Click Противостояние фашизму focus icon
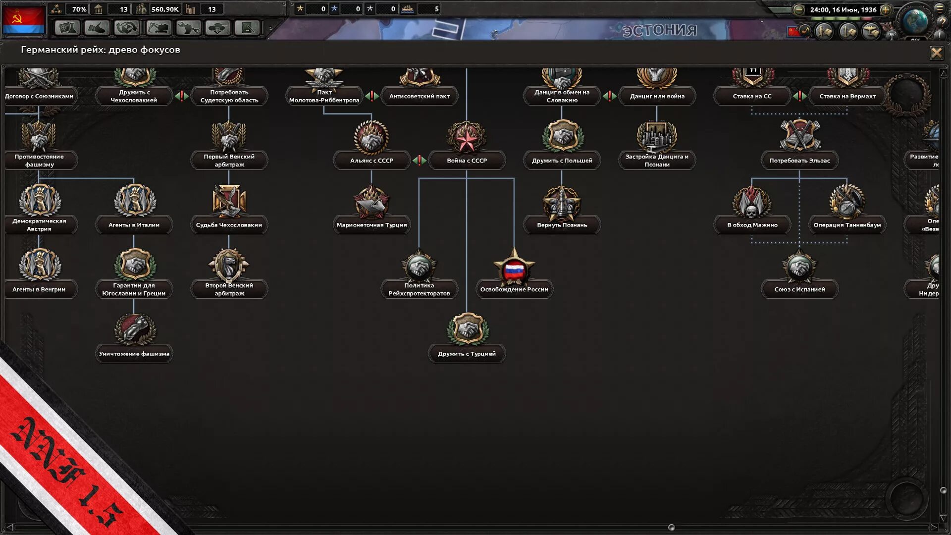This screenshot has height=535, width=951. pyautogui.click(x=39, y=136)
